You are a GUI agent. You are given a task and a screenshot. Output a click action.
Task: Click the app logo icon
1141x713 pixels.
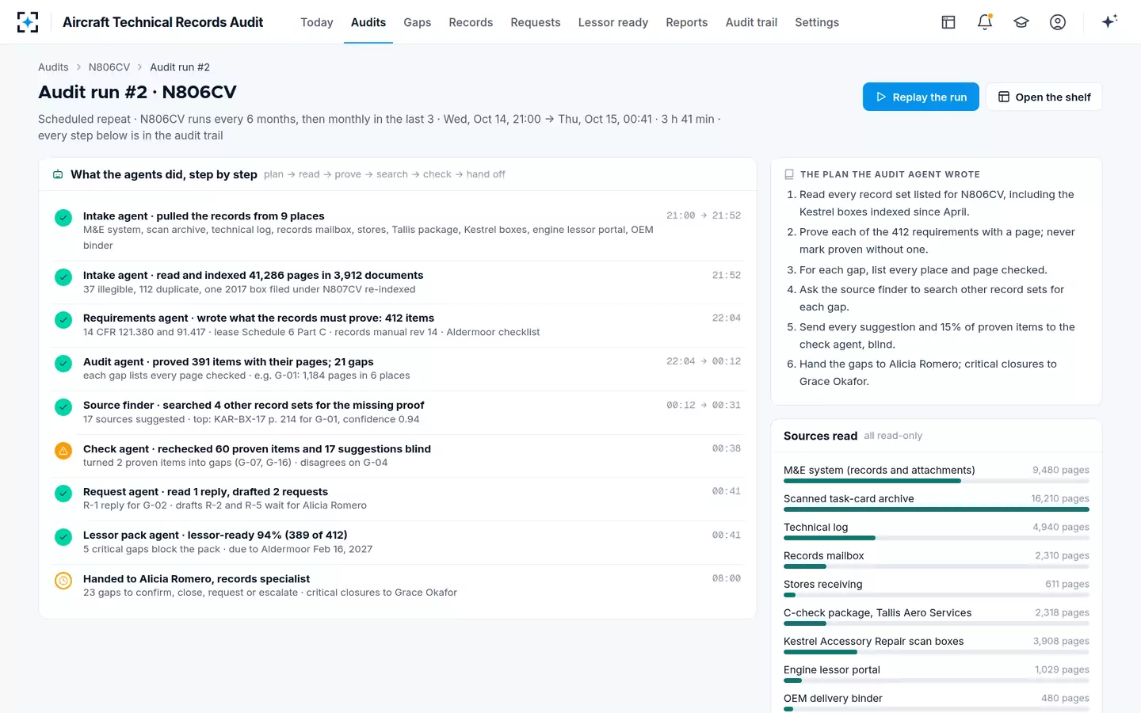click(x=28, y=22)
